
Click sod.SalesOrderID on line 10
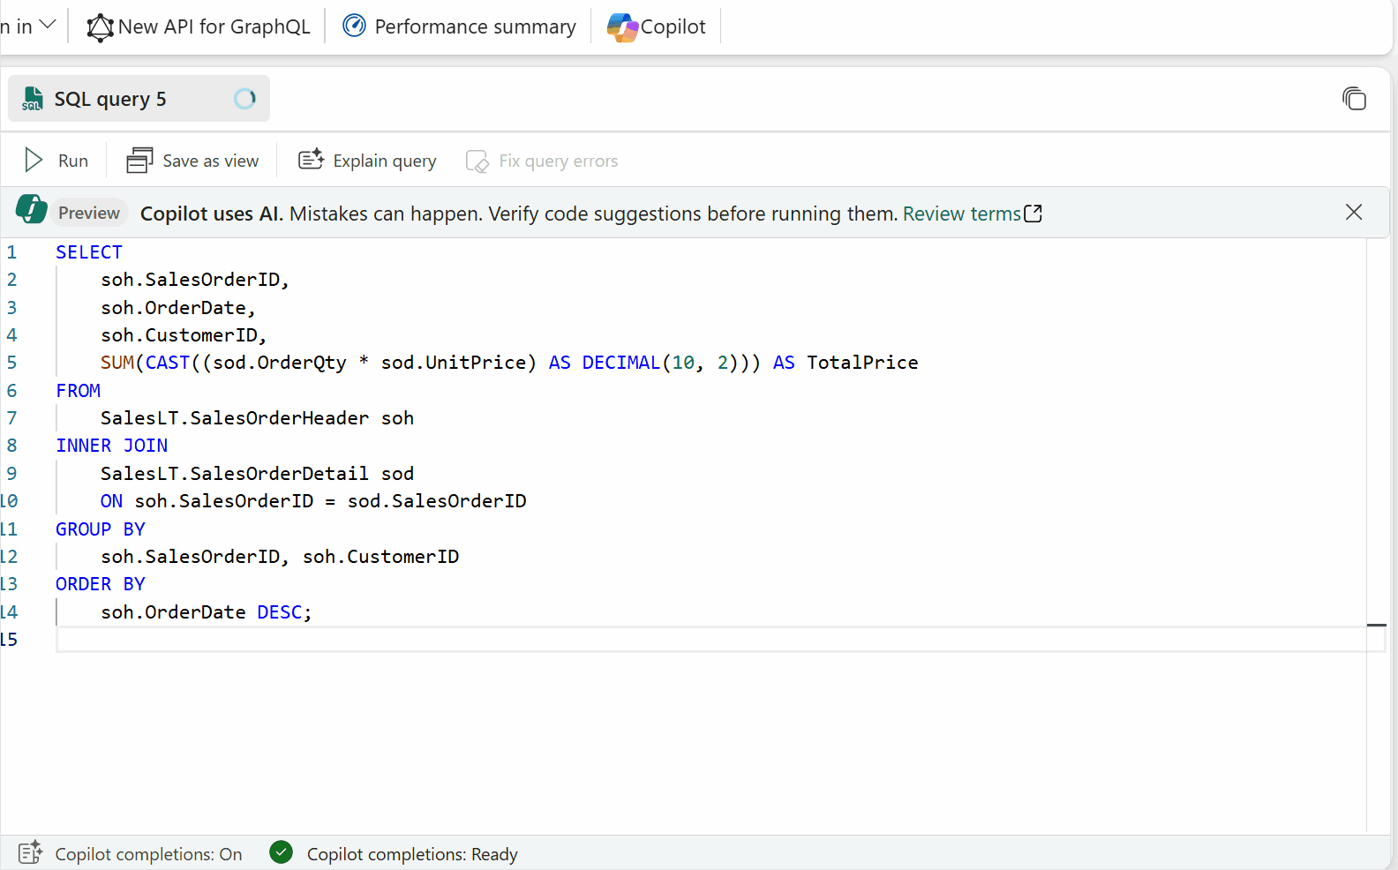(437, 501)
